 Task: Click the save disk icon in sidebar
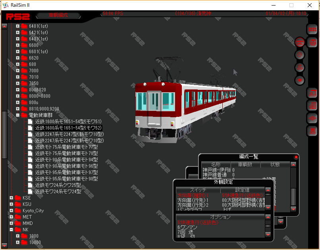(312, 131)
